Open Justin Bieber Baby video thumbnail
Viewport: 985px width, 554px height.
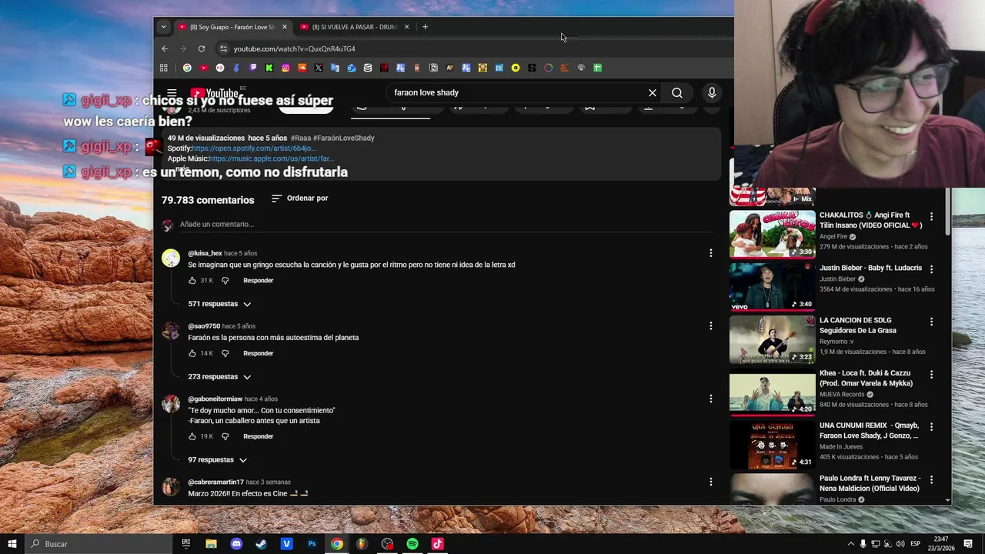(x=772, y=286)
